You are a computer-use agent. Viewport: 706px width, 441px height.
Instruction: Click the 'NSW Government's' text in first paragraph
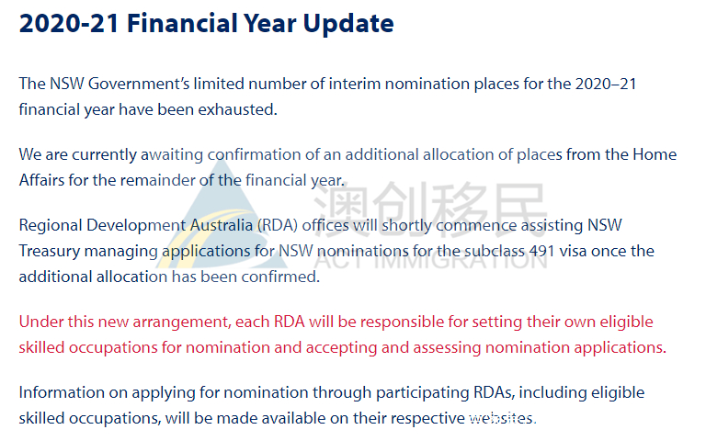[120, 84]
